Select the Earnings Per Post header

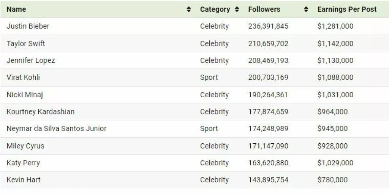pos(347,10)
